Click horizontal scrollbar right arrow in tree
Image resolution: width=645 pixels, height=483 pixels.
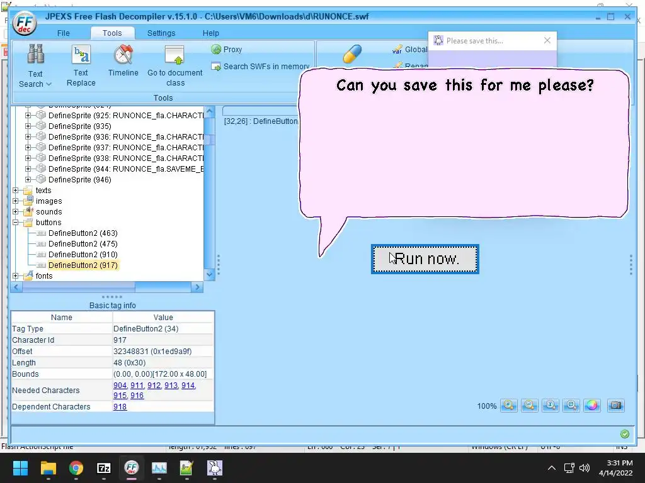[197, 287]
